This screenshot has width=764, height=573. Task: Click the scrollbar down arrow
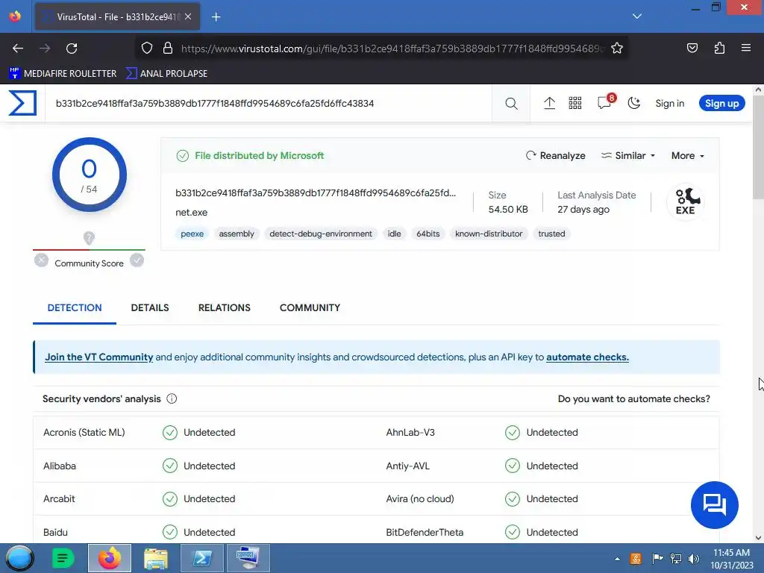[x=758, y=538]
